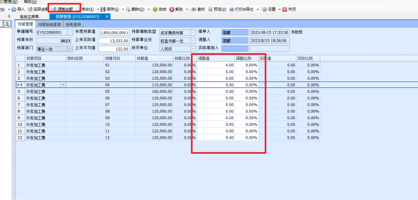This screenshot has height=200, width=418.
Task: Expand the 预算事业处 旺盈书版一处 dropdown
Action: click(193, 41)
